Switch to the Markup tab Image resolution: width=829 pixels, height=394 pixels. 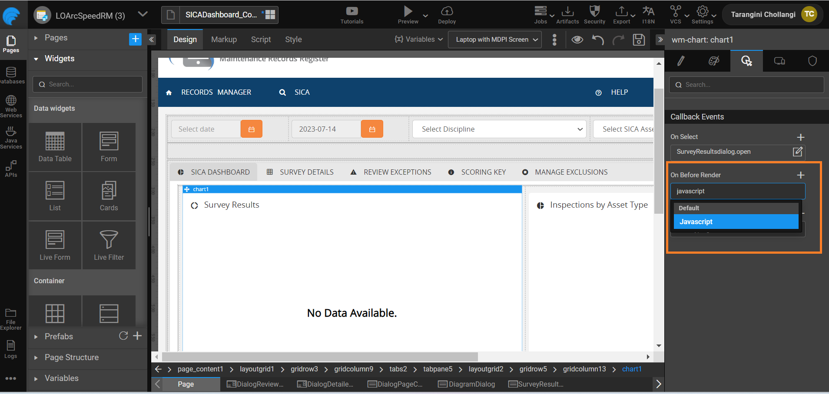(x=224, y=40)
